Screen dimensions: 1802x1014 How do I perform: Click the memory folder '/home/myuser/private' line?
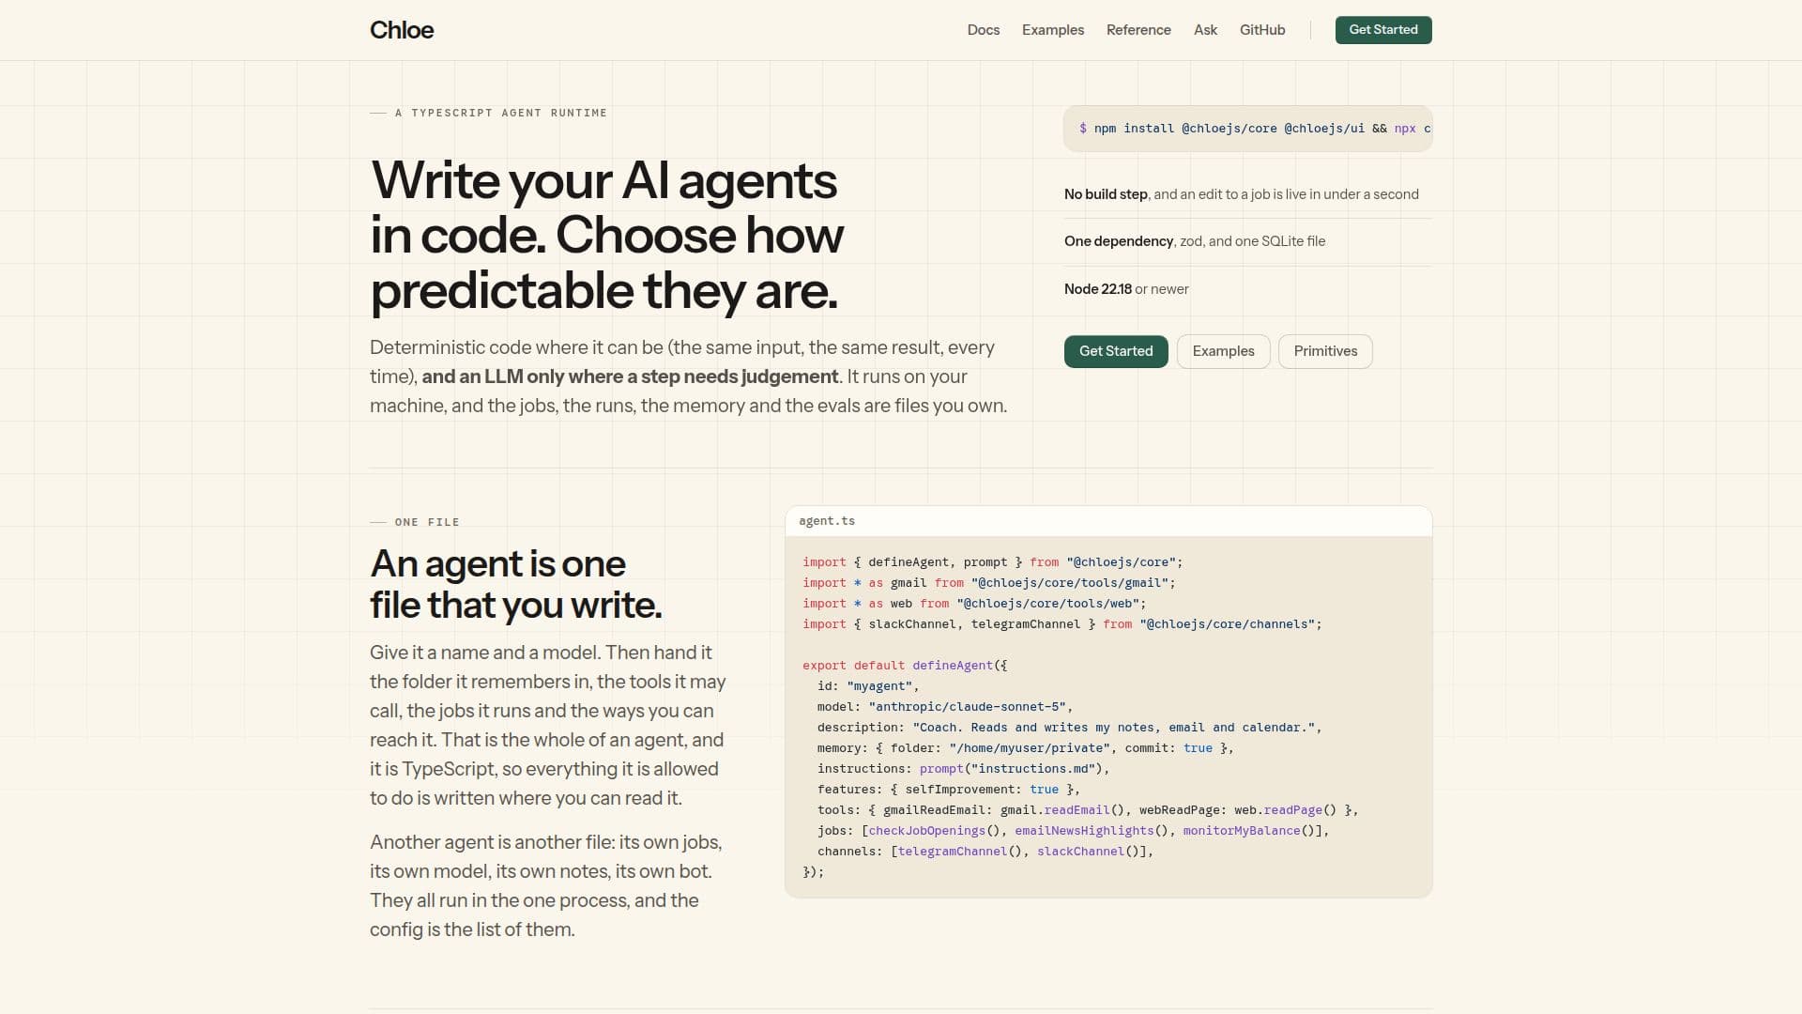pos(1025,748)
